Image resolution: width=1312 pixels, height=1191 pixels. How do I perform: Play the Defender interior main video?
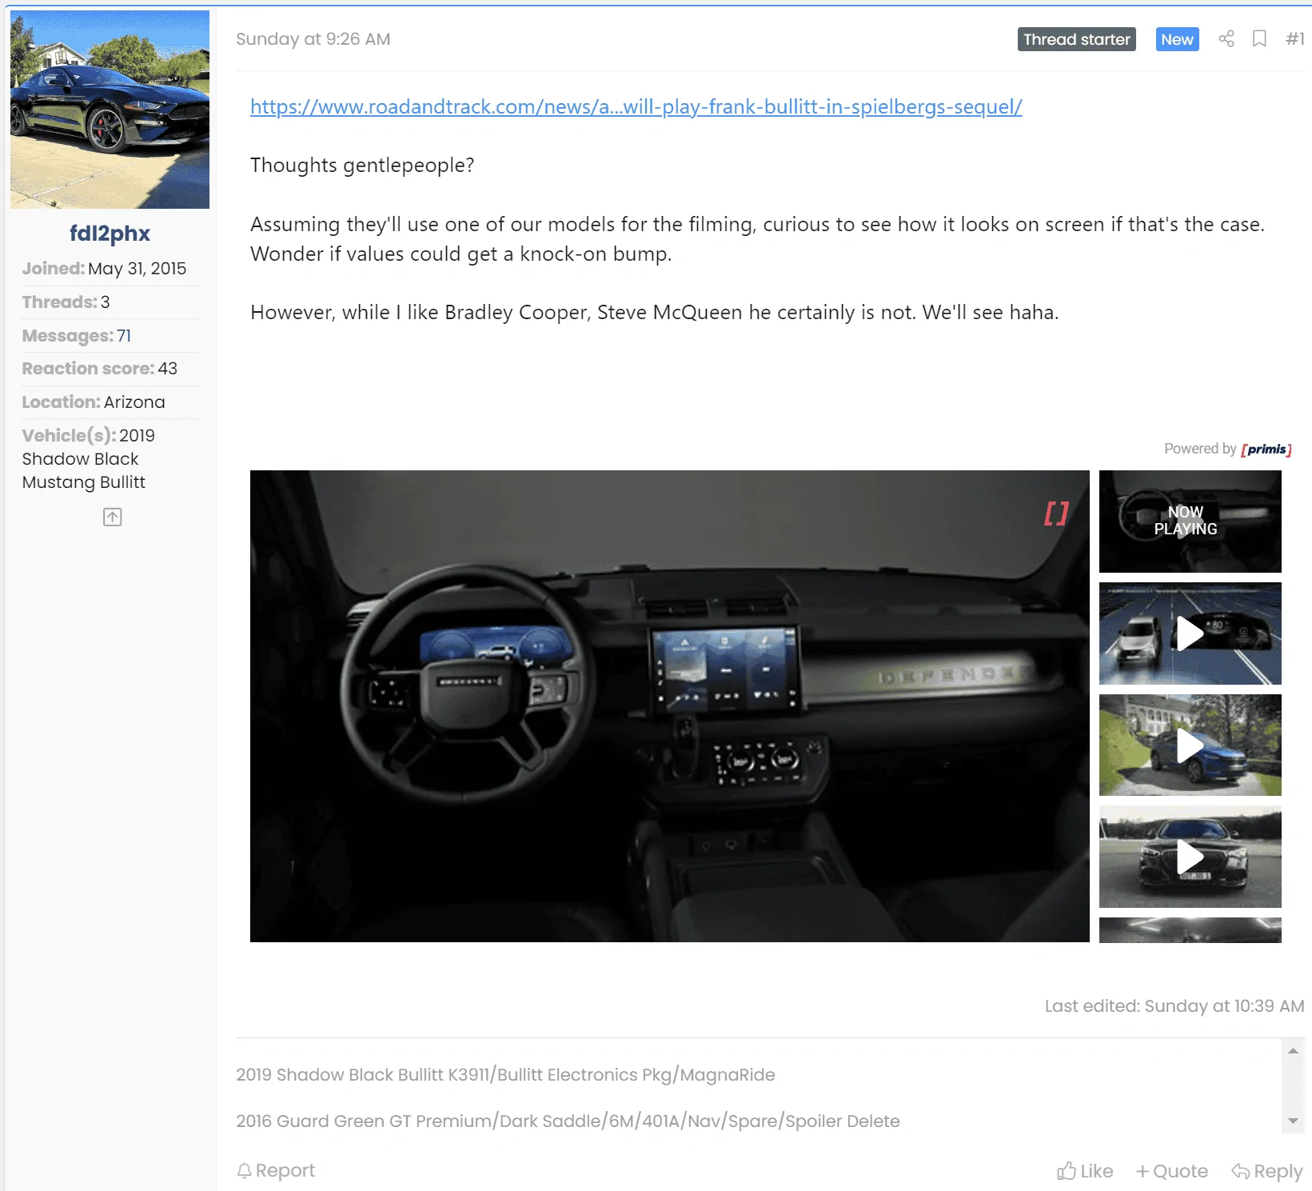click(x=670, y=706)
